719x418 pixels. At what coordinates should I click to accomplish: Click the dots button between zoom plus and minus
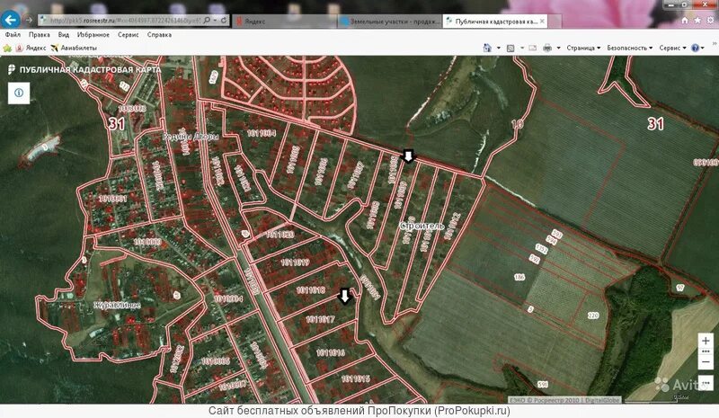click(706, 351)
